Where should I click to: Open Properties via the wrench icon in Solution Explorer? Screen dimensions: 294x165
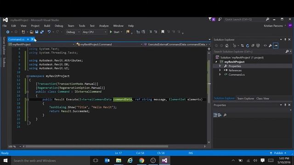(270, 46)
